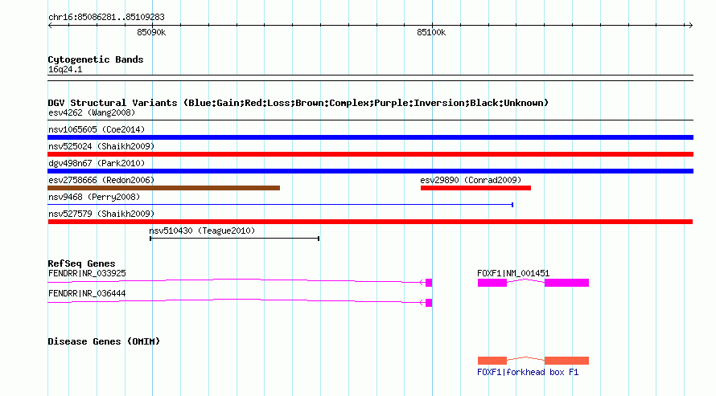
Task: Select the thin blue nsv9468 line
Action: [281, 205]
